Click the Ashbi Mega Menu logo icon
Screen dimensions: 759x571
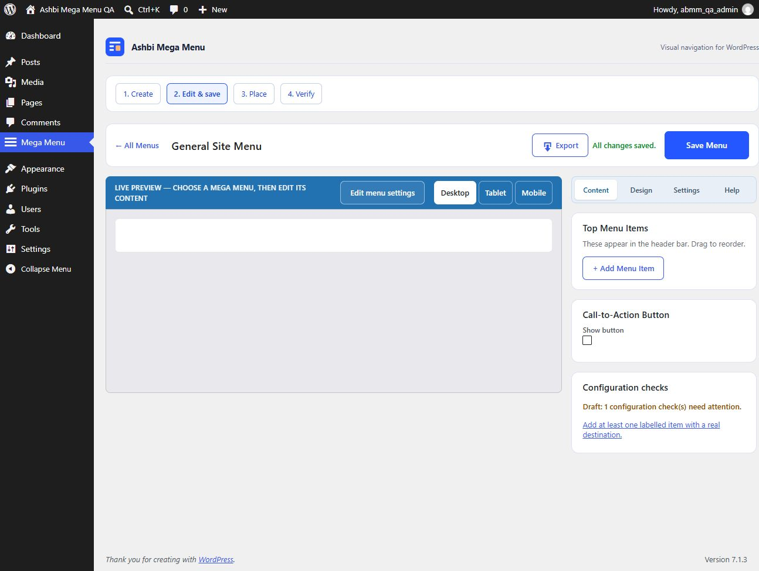[x=115, y=47]
